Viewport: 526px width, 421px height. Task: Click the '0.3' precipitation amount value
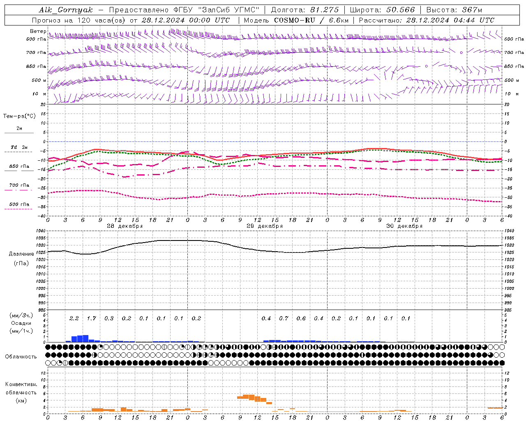click(x=109, y=318)
